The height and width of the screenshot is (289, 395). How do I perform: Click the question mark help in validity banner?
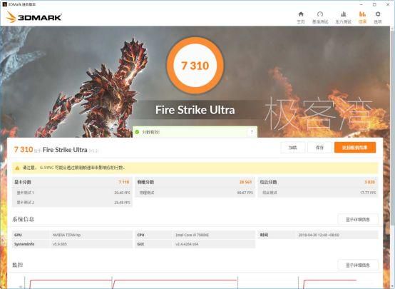252,132
